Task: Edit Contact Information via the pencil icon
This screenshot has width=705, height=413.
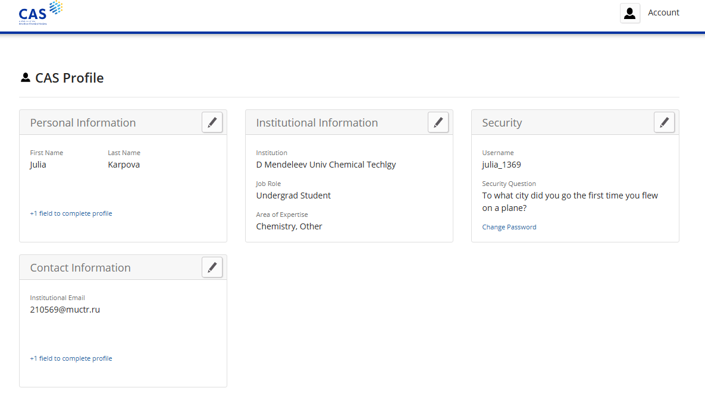Action: (x=212, y=267)
